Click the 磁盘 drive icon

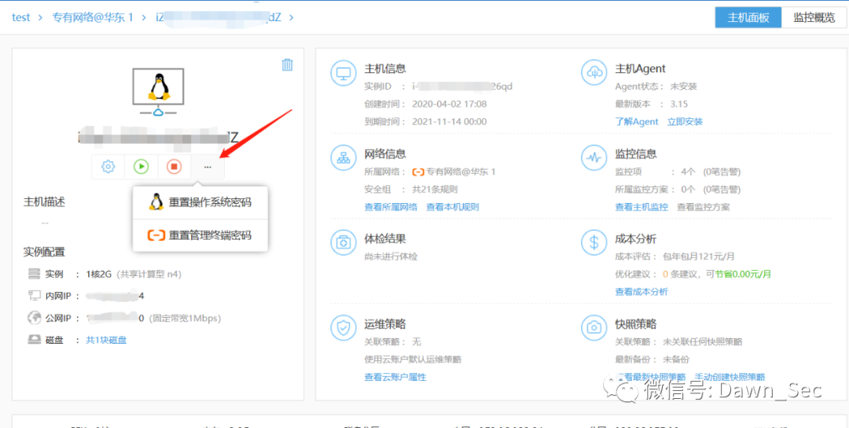(x=35, y=340)
